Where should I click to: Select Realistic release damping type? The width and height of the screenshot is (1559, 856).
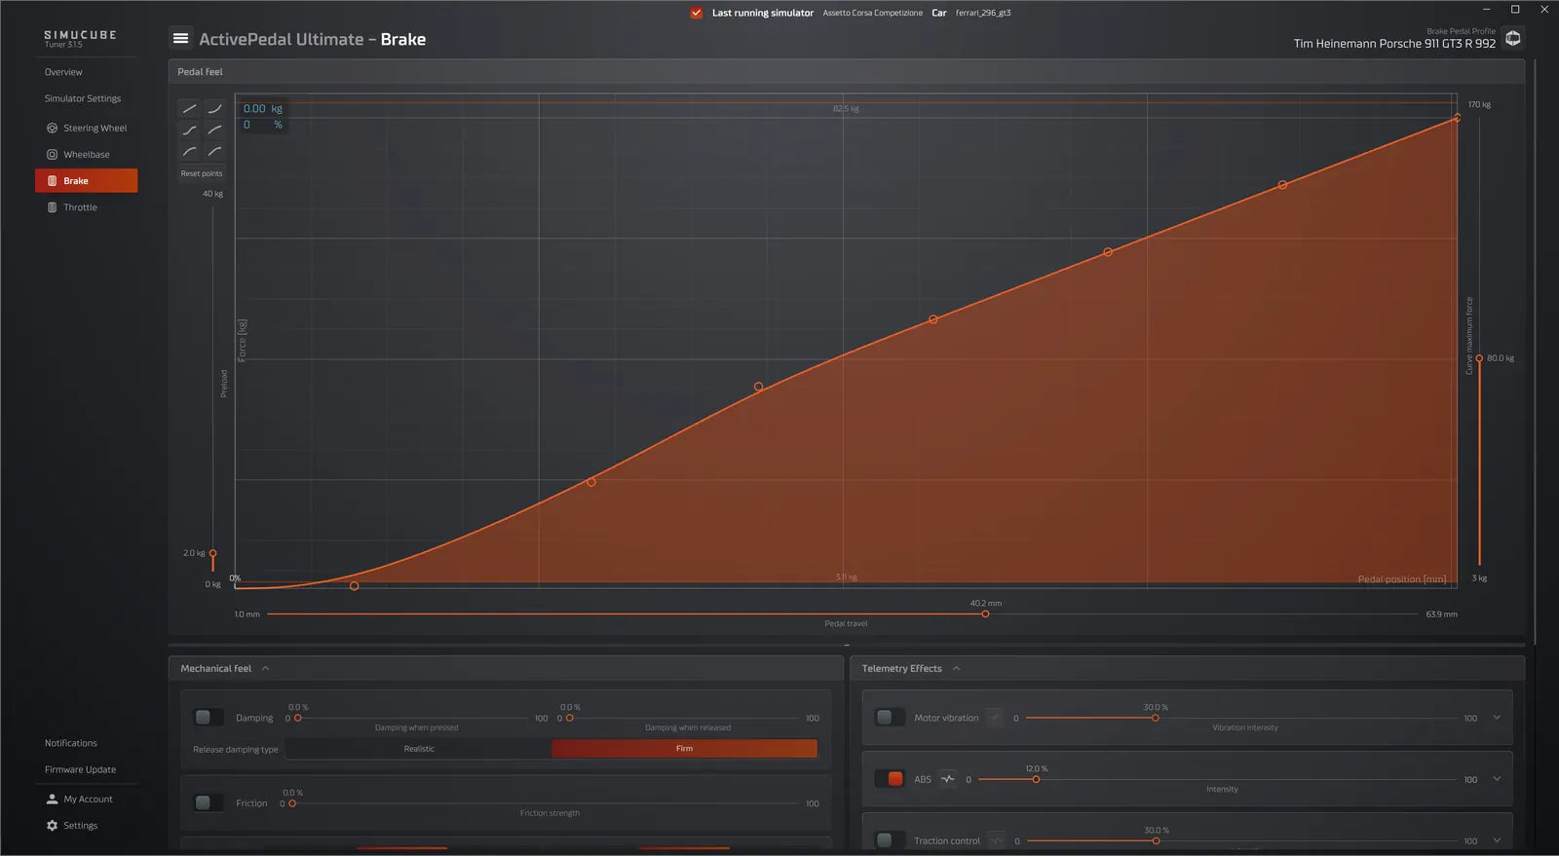419,748
